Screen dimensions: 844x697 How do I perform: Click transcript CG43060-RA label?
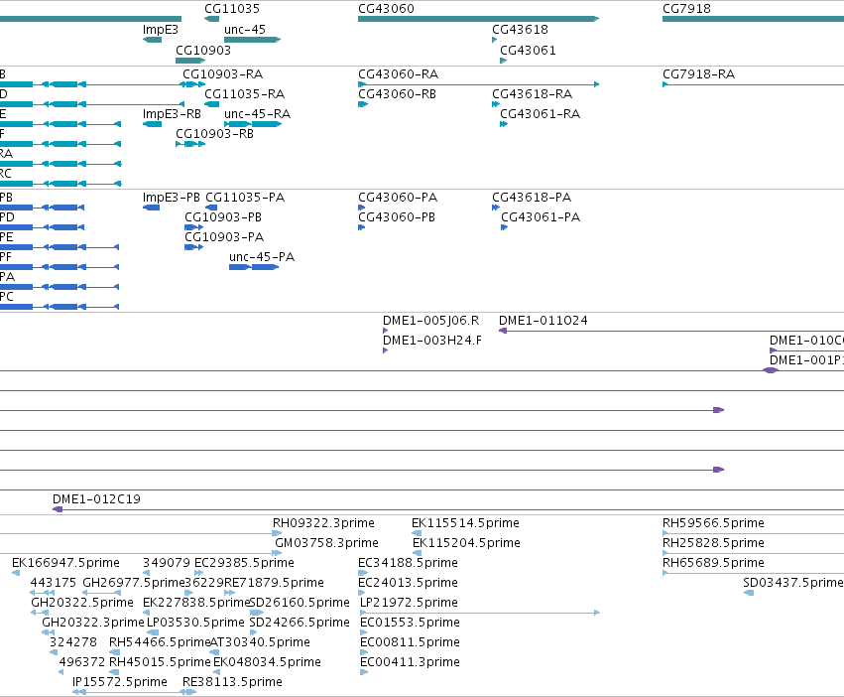399,73
